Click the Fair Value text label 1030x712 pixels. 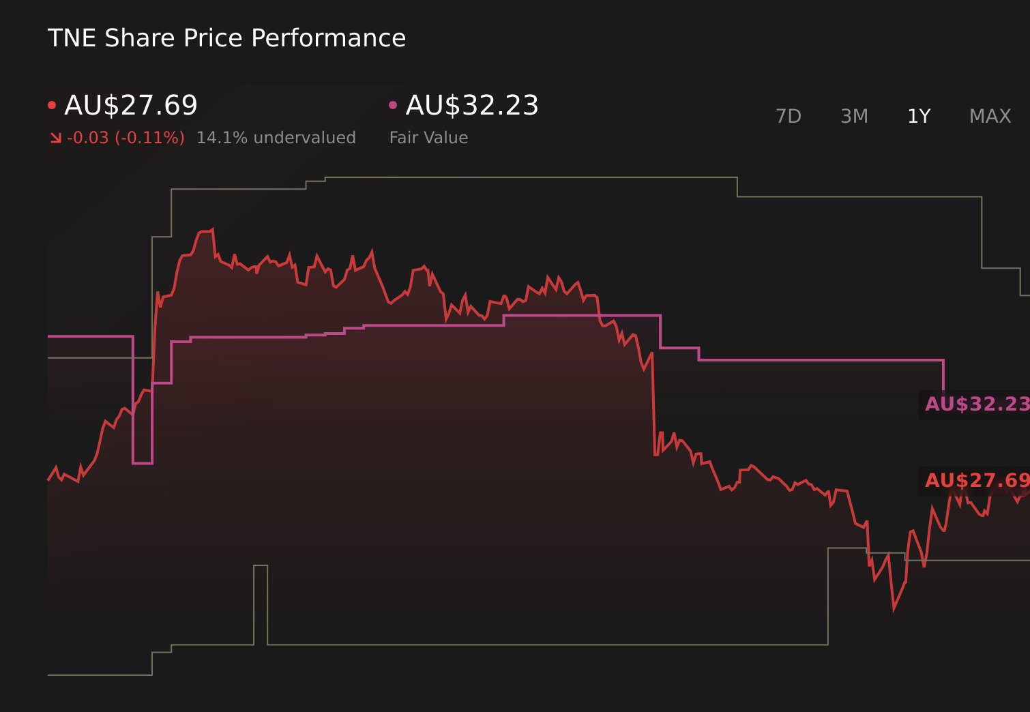pos(428,137)
